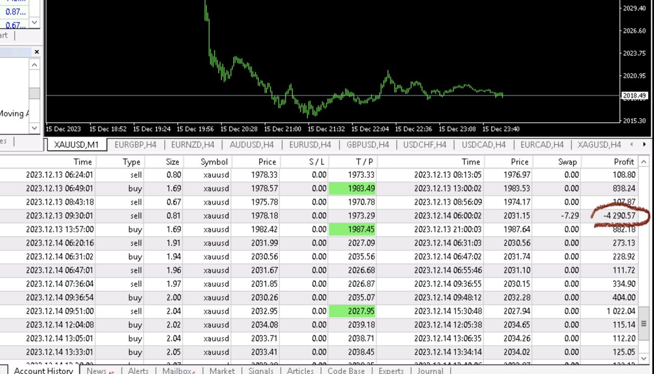Click the green T/P cell 1987.45
654x374 pixels.
[353, 230]
